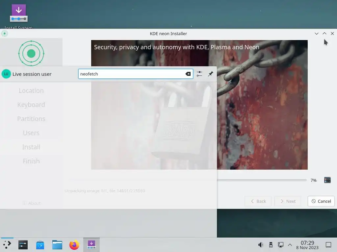Click the Live session user name

pos(32,74)
